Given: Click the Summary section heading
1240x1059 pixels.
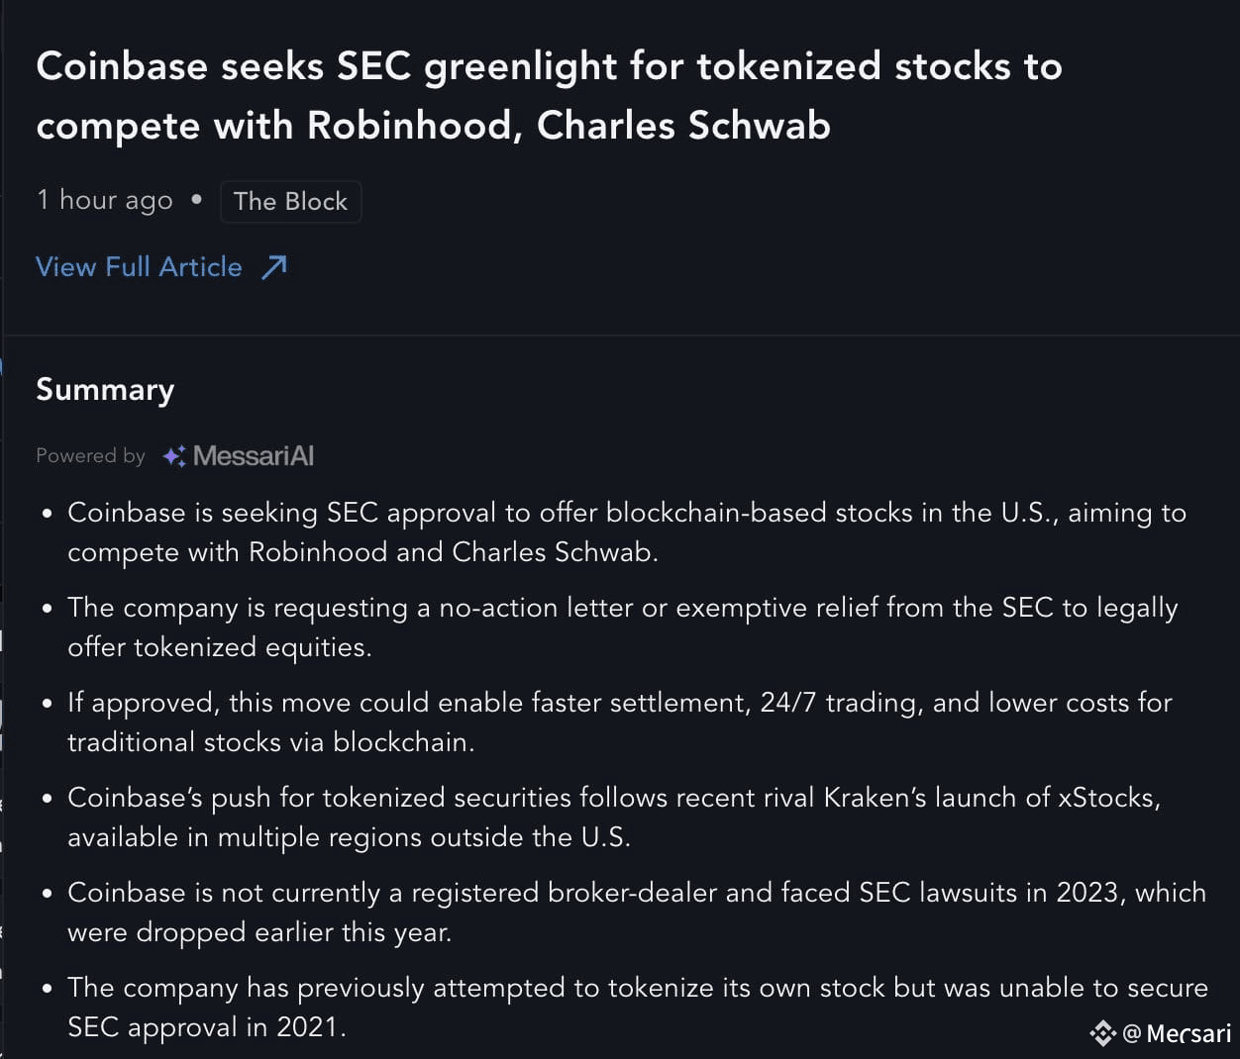Looking at the screenshot, I should click(x=105, y=390).
